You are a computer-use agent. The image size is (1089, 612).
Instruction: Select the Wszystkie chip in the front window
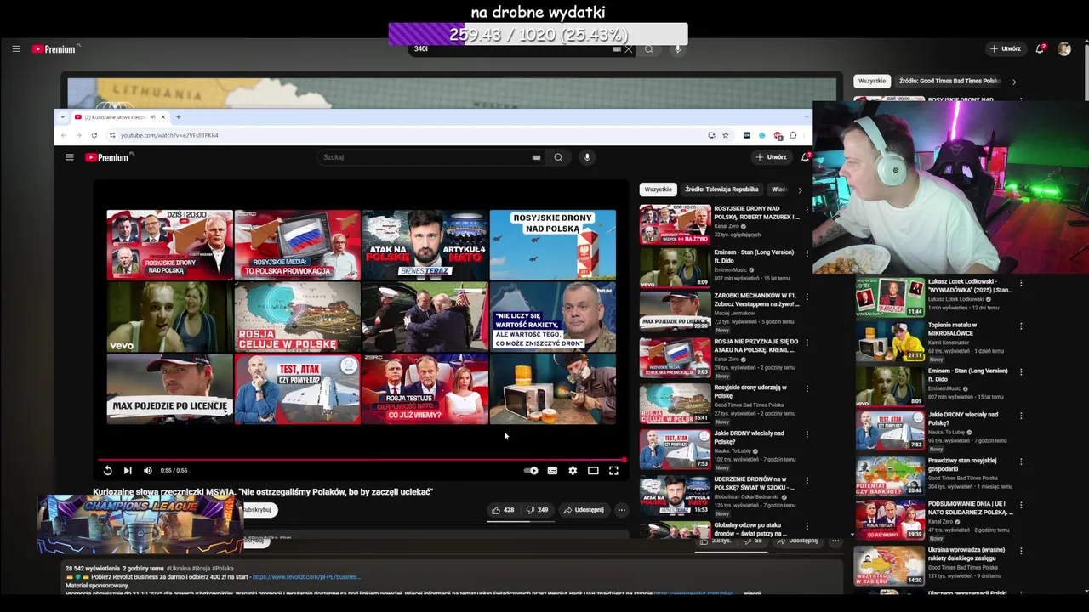point(658,190)
